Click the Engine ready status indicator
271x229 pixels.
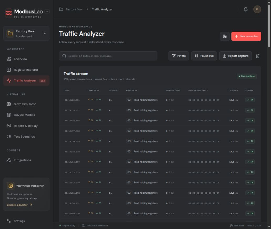(x=67, y=226)
